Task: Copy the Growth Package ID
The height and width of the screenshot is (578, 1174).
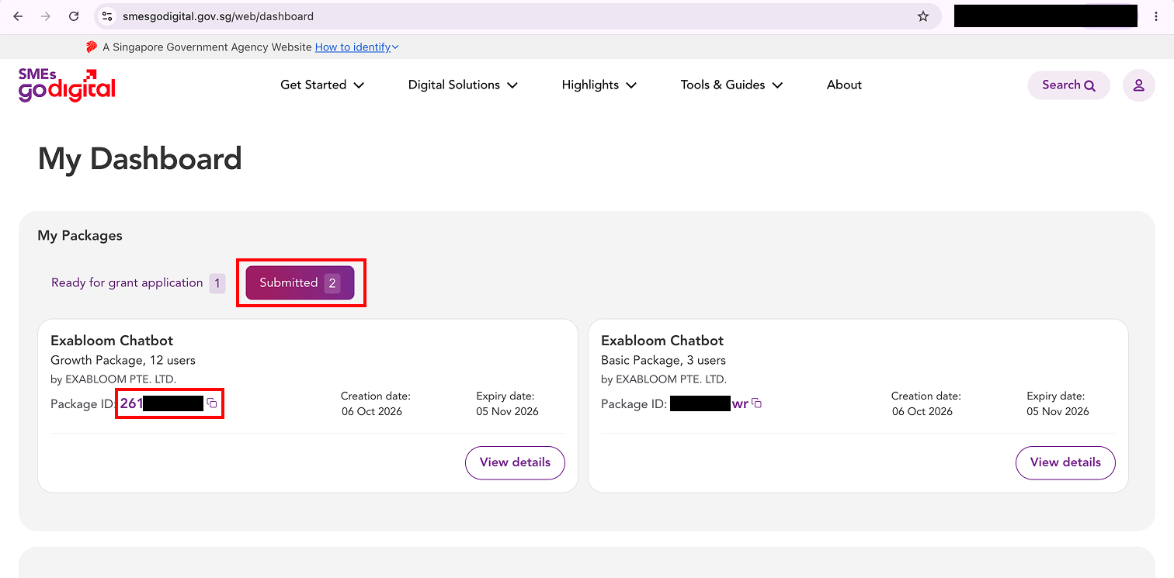Action: tap(212, 403)
